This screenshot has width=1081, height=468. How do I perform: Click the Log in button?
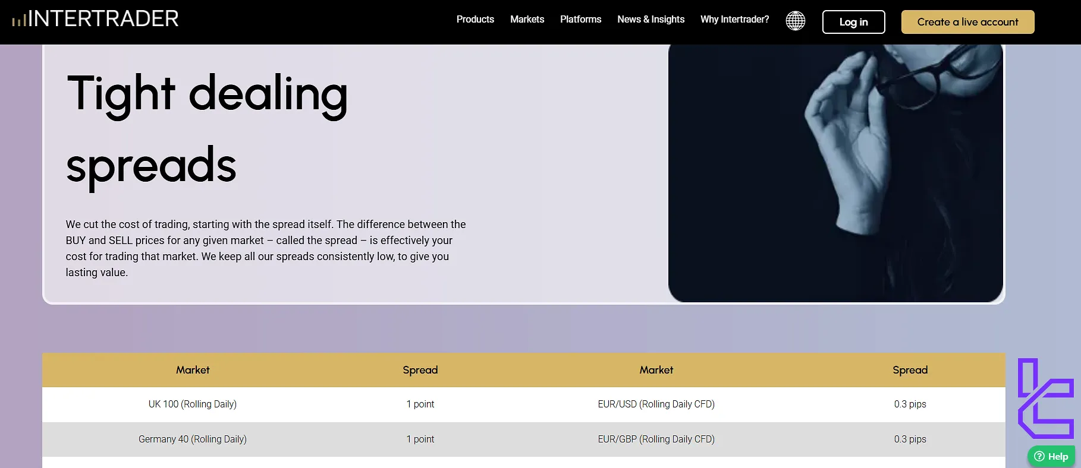(x=853, y=22)
